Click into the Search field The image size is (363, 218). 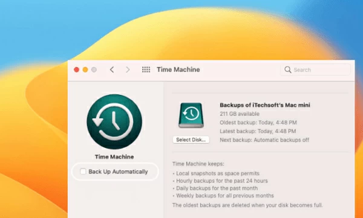(315, 69)
